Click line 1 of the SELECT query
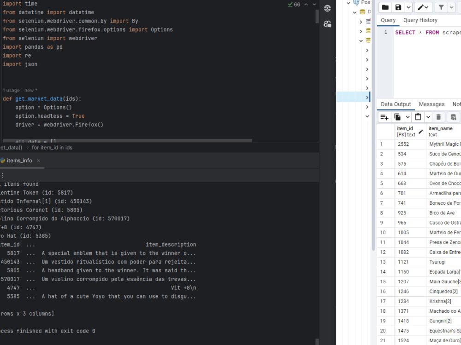The height and width of the screenshot is (345, 461). coord(424,32)
